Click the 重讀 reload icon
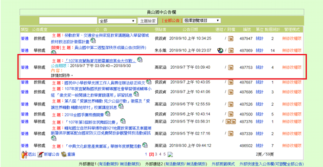The image size is (323, 167). click(64, 154)
